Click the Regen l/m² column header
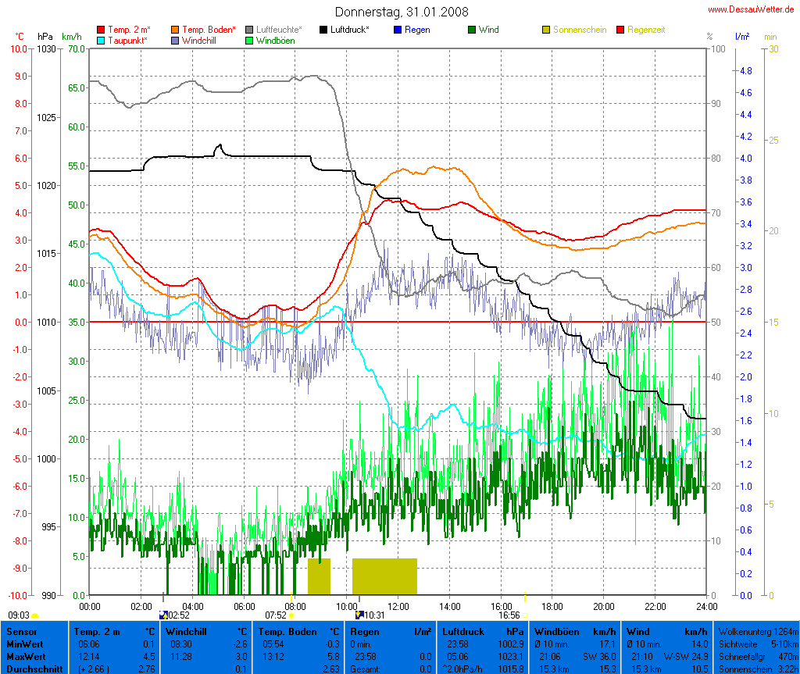 coord(391,631)
